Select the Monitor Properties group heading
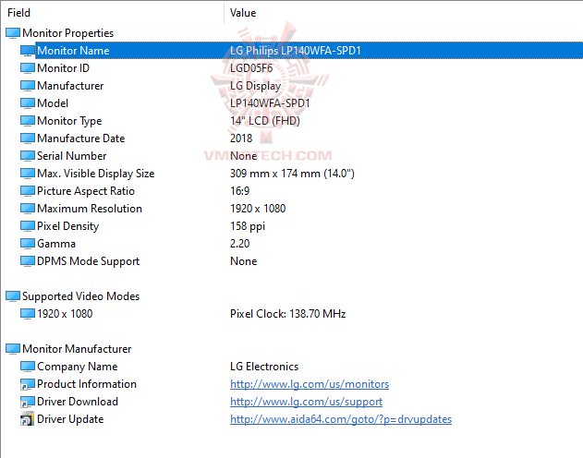 click(68, 33)
